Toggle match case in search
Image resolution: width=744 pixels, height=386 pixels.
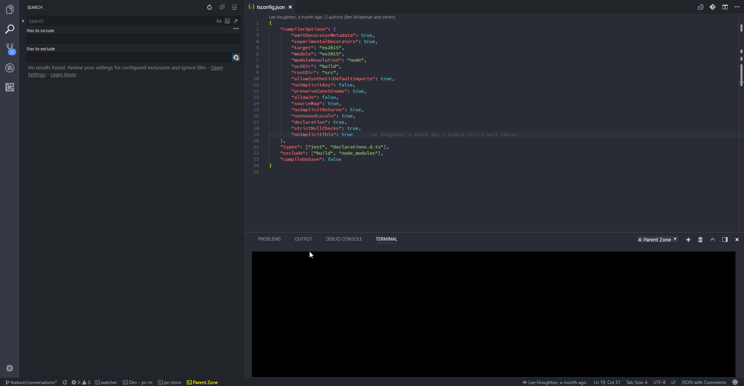(x=219, y=21)
